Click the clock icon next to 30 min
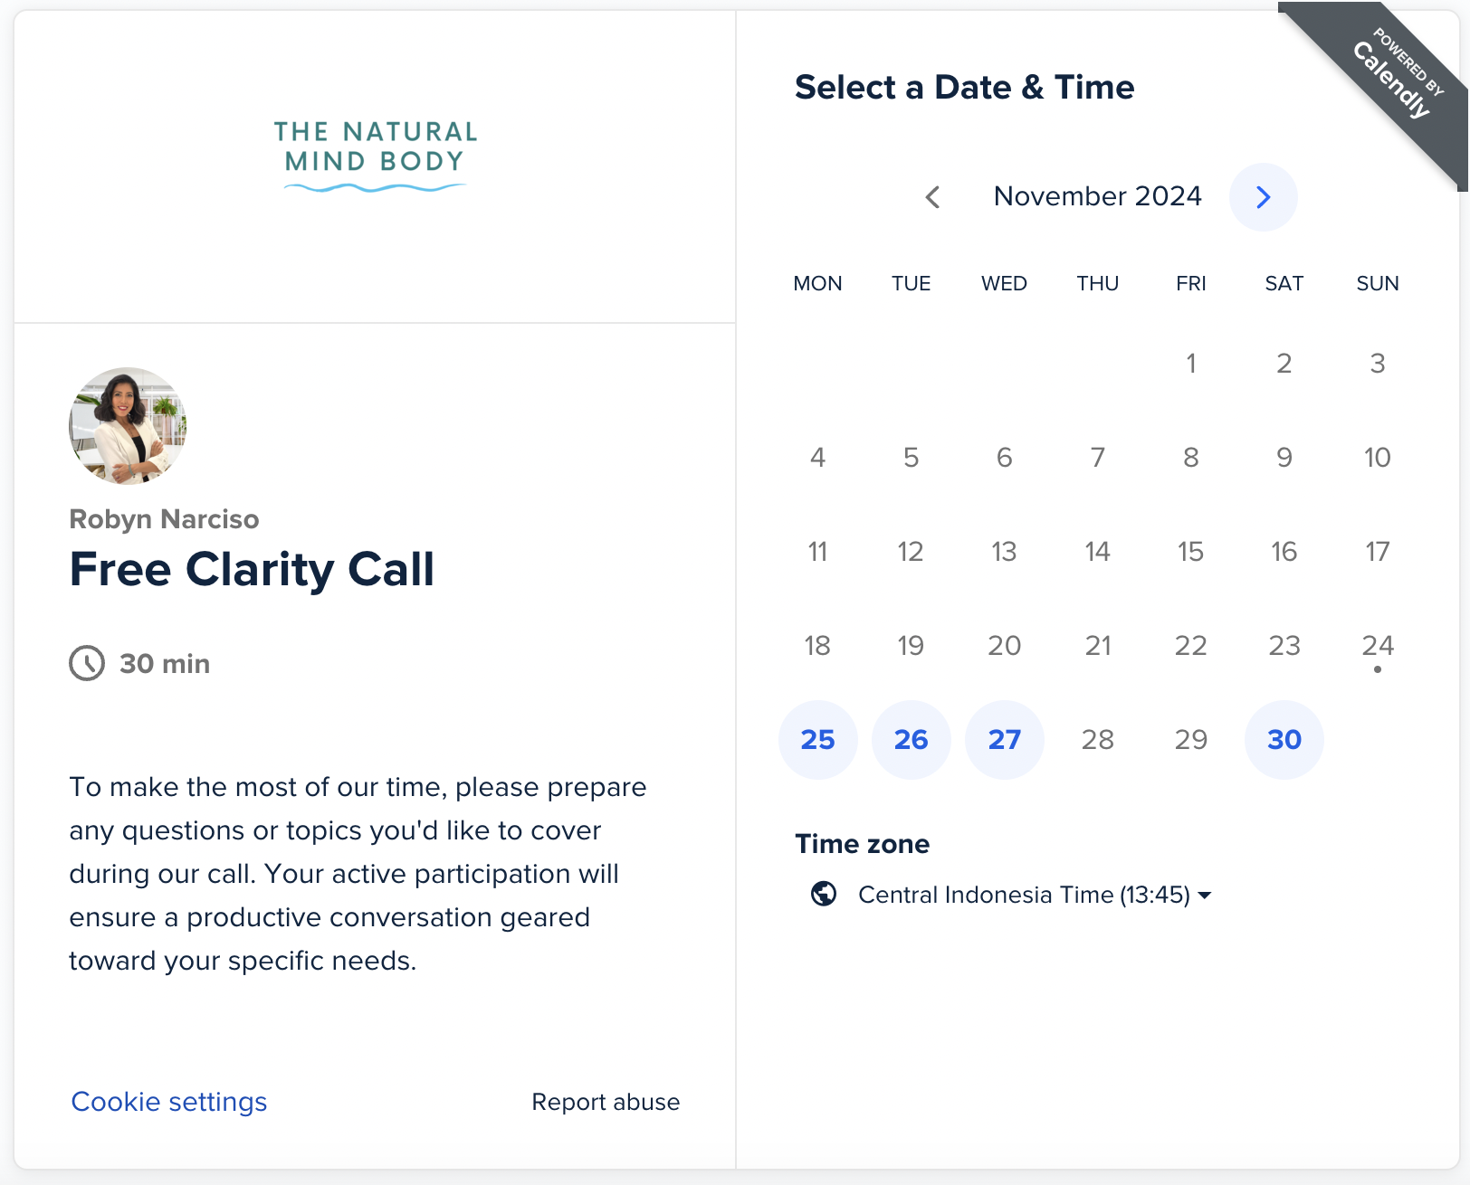Viewport: 1470px width, 1185px height. coord(87,663)
